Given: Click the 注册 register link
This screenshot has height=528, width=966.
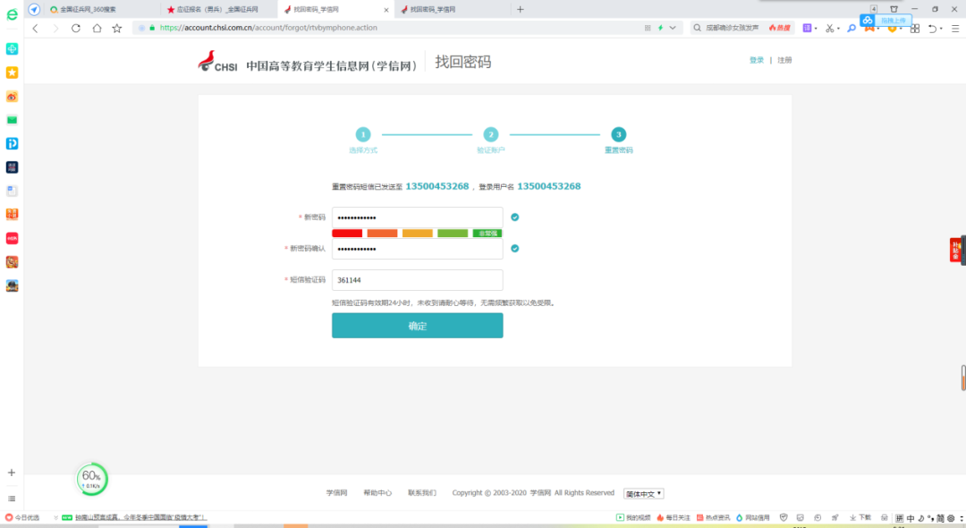Looking at the screenshot, I should (784, 60).
